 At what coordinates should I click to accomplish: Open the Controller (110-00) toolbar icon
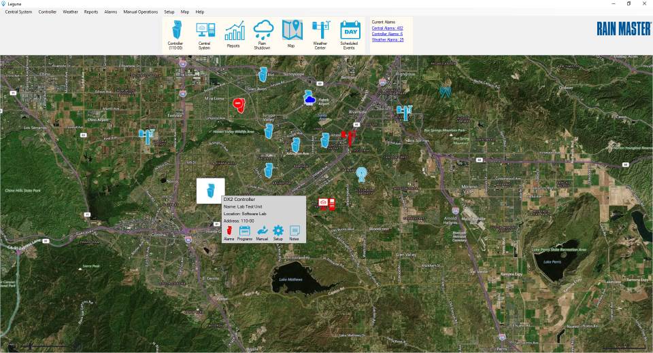pos(177,31)
